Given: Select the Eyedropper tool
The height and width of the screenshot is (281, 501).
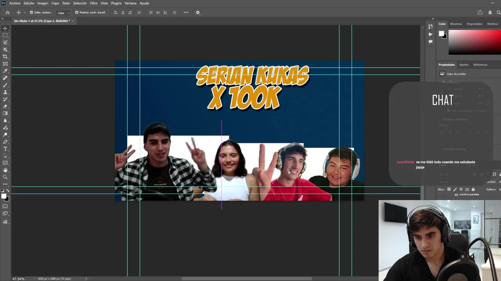Looking at the screenshot, I should (x=5, y=71).
